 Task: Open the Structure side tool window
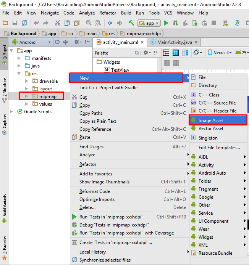pyautogui.click(x=4, y=90)
